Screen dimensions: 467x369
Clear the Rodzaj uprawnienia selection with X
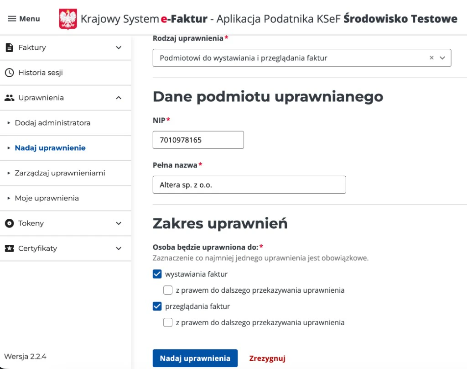431,58
